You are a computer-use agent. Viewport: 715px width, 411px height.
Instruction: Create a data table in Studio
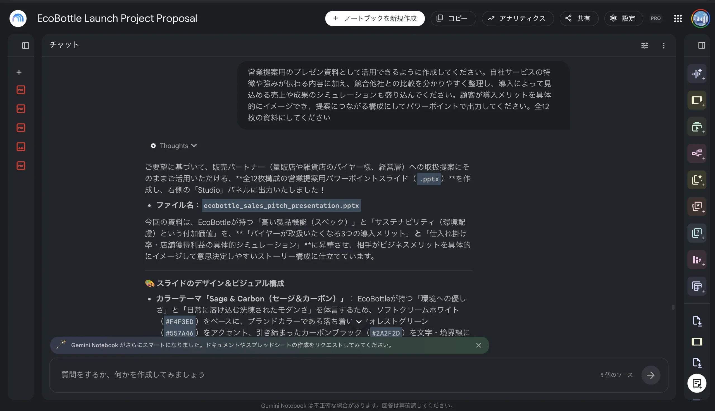tap(697, 286)
